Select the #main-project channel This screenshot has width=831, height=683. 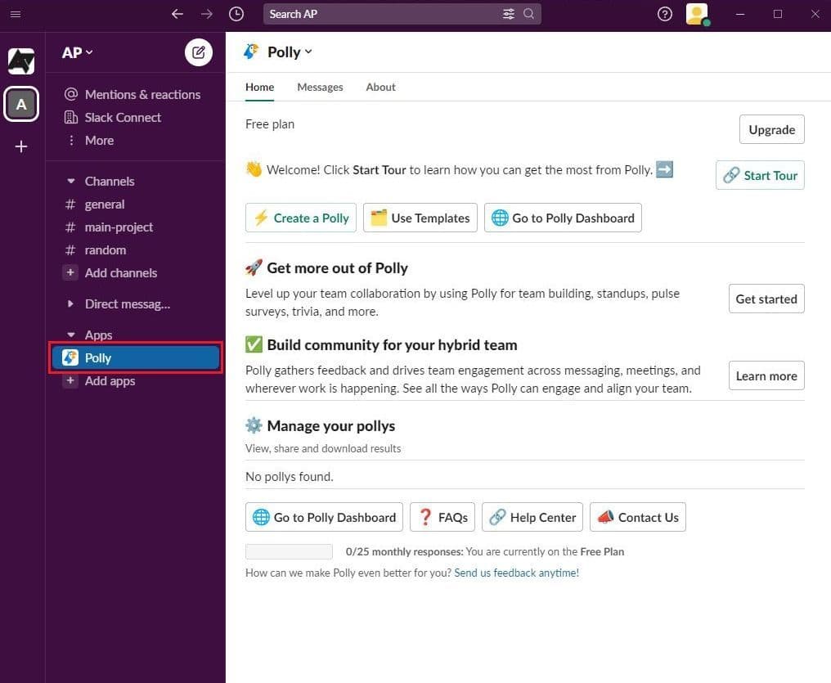point(119,227)
